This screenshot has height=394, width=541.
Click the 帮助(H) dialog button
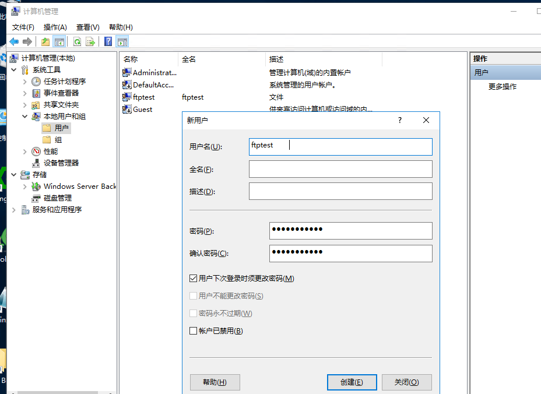[215, 382]
